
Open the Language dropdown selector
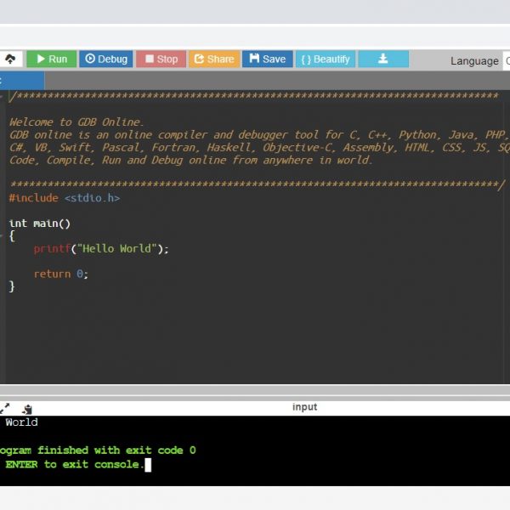coord(506,60)
